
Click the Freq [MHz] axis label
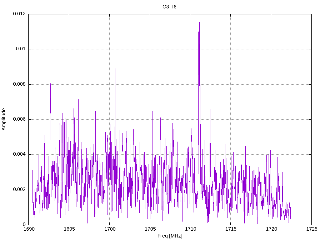pyautogui.click(x=170, y=236)
